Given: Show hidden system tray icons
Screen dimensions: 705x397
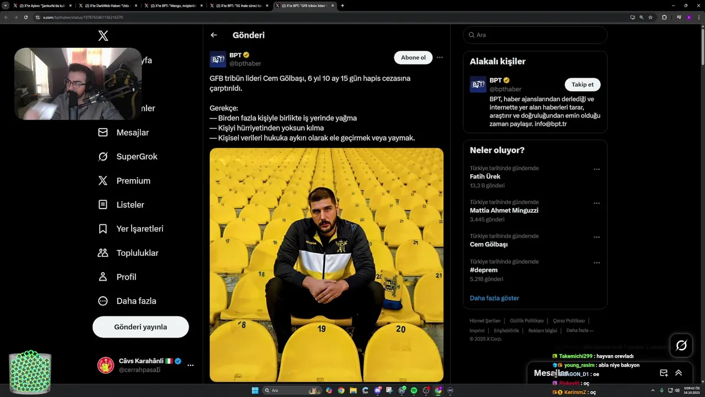Looking at the screenshot, I should pyautogui.click(x=653, y=390).
